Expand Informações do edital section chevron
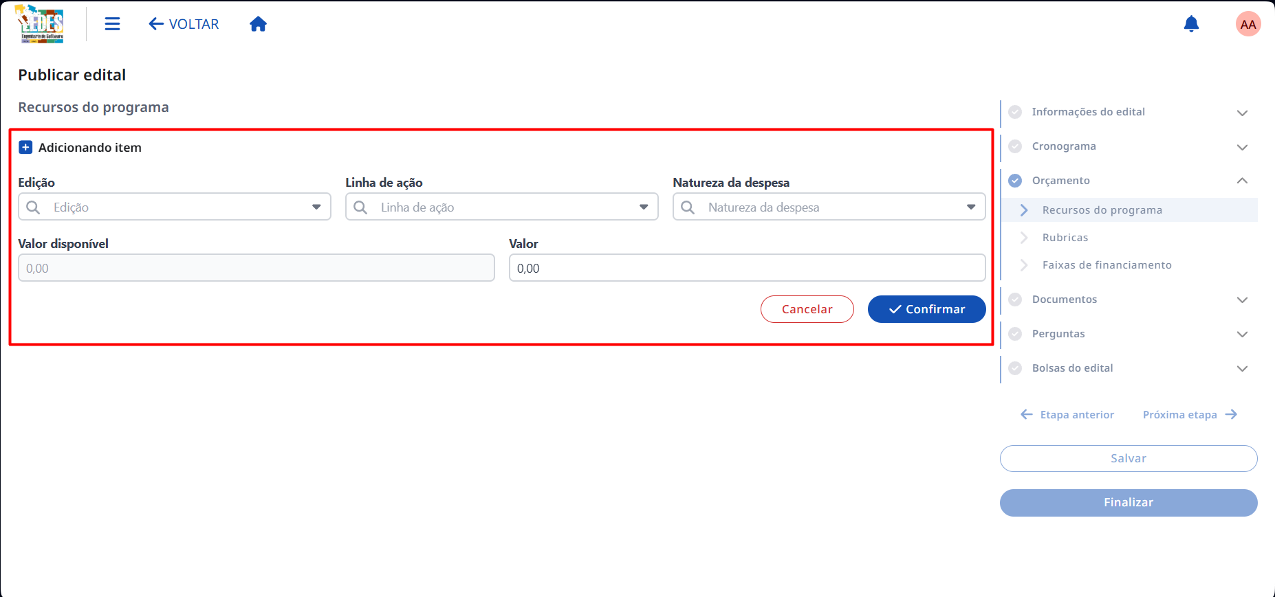Viewport: 1275px width, 597px height. pos(1242,113)
